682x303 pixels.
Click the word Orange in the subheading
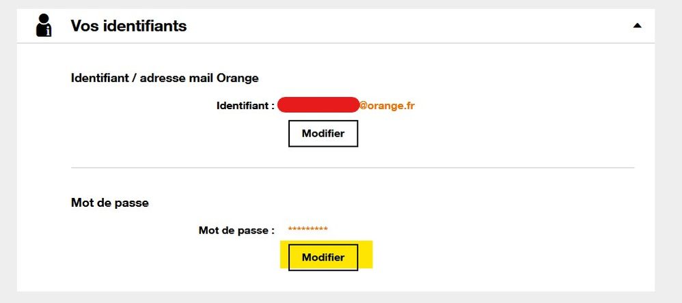pyautogui.click(x=238, y=78)
